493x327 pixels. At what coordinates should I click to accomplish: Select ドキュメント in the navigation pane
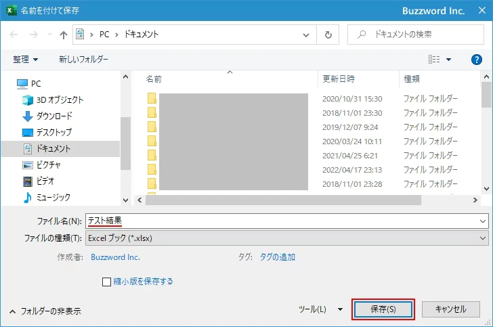[x=60, y=149]
